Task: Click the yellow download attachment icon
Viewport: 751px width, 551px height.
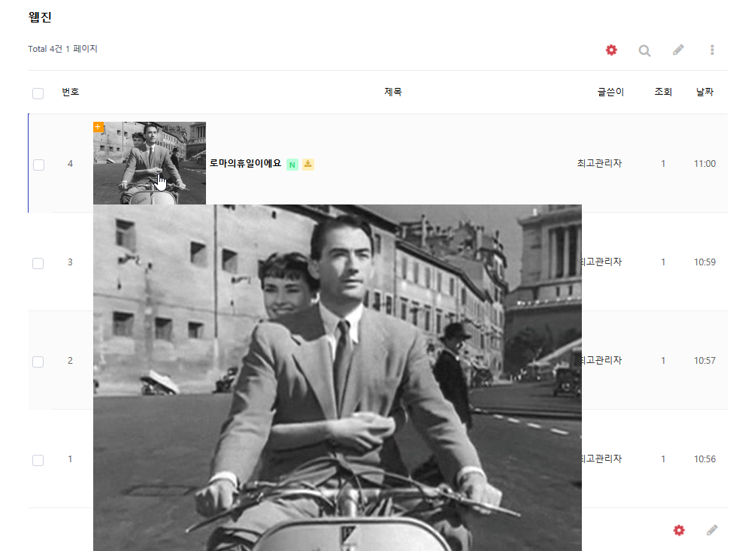Action: pos(308,164)
